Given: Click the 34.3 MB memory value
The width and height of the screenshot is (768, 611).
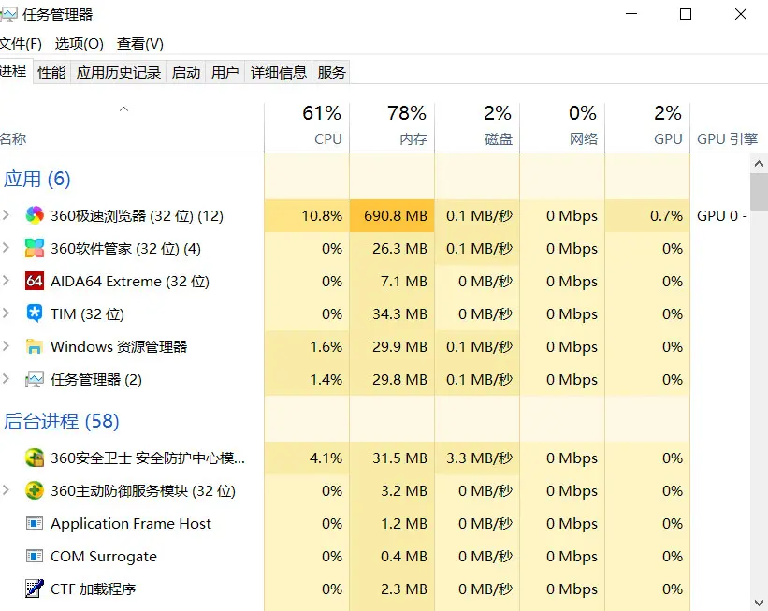Looking at the screenshot, I should pos(399,314).
